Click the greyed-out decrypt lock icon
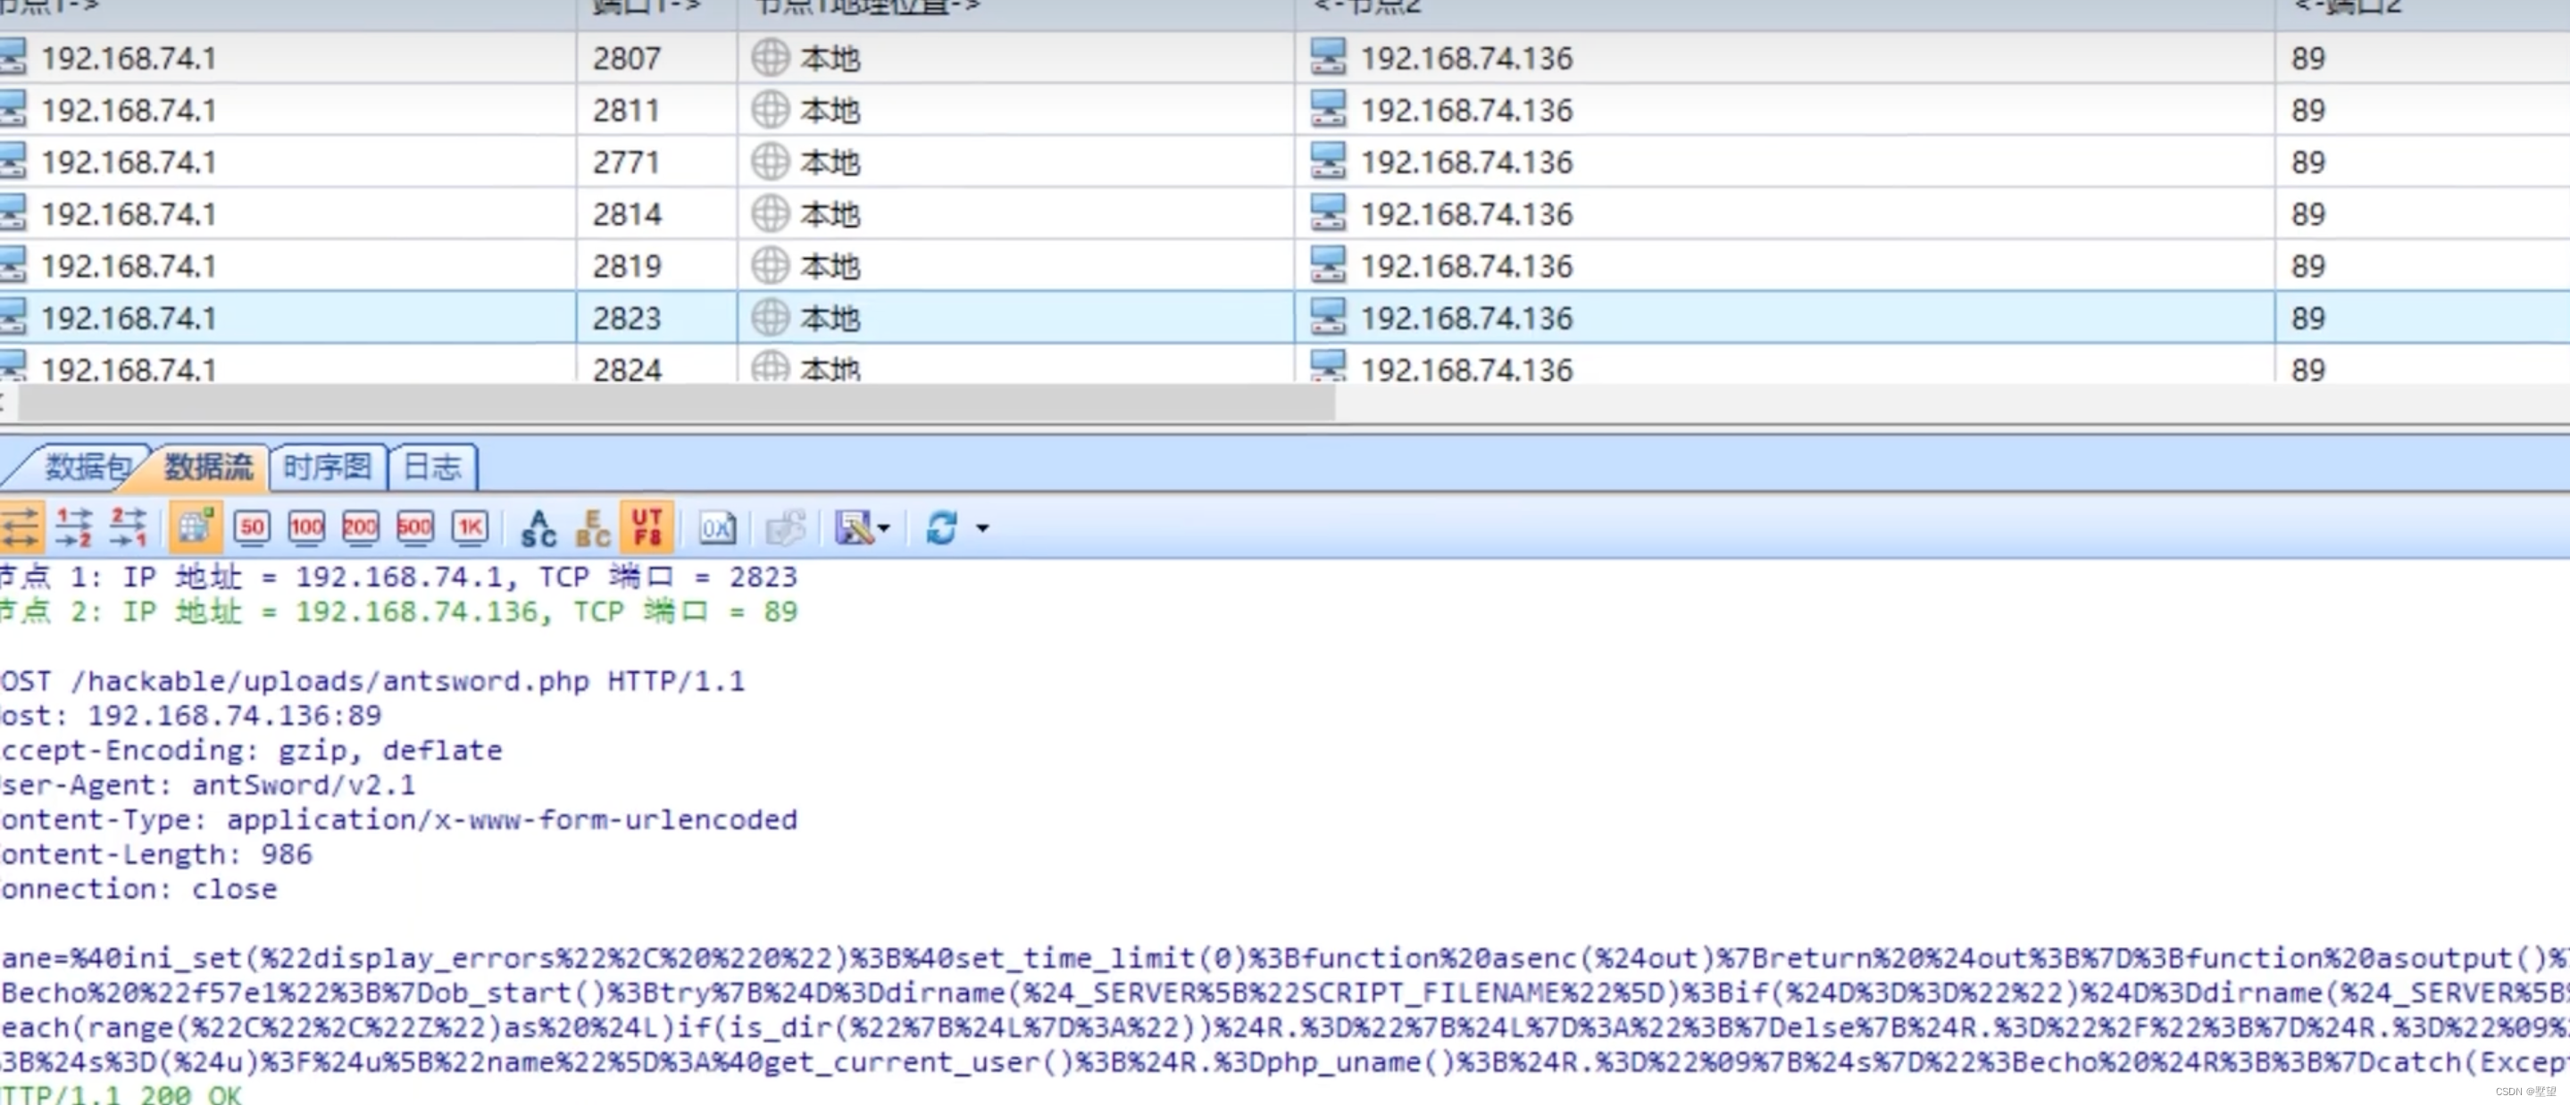 coord(785,527)
